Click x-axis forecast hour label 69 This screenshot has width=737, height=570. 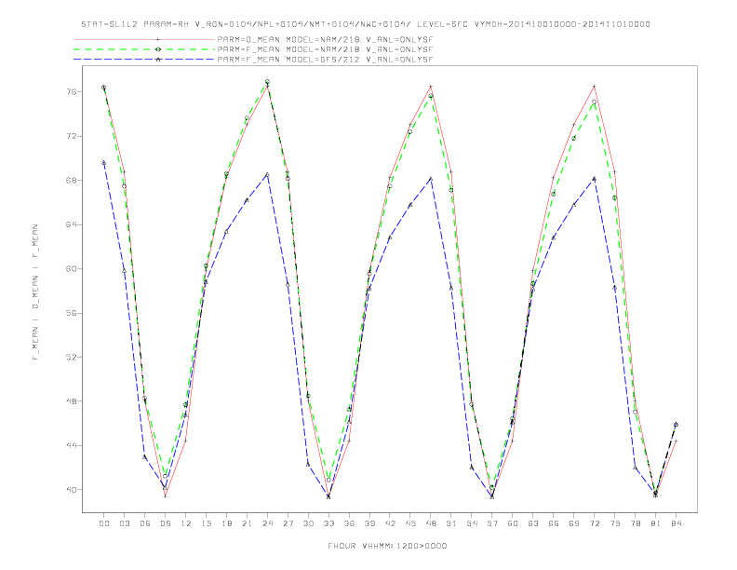[574, 523]
